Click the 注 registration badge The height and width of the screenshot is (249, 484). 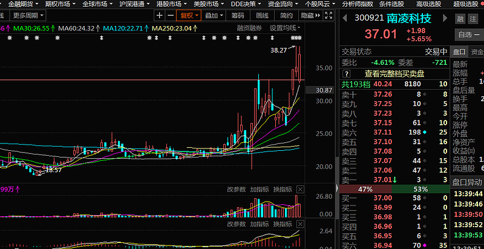pos(473,19)
